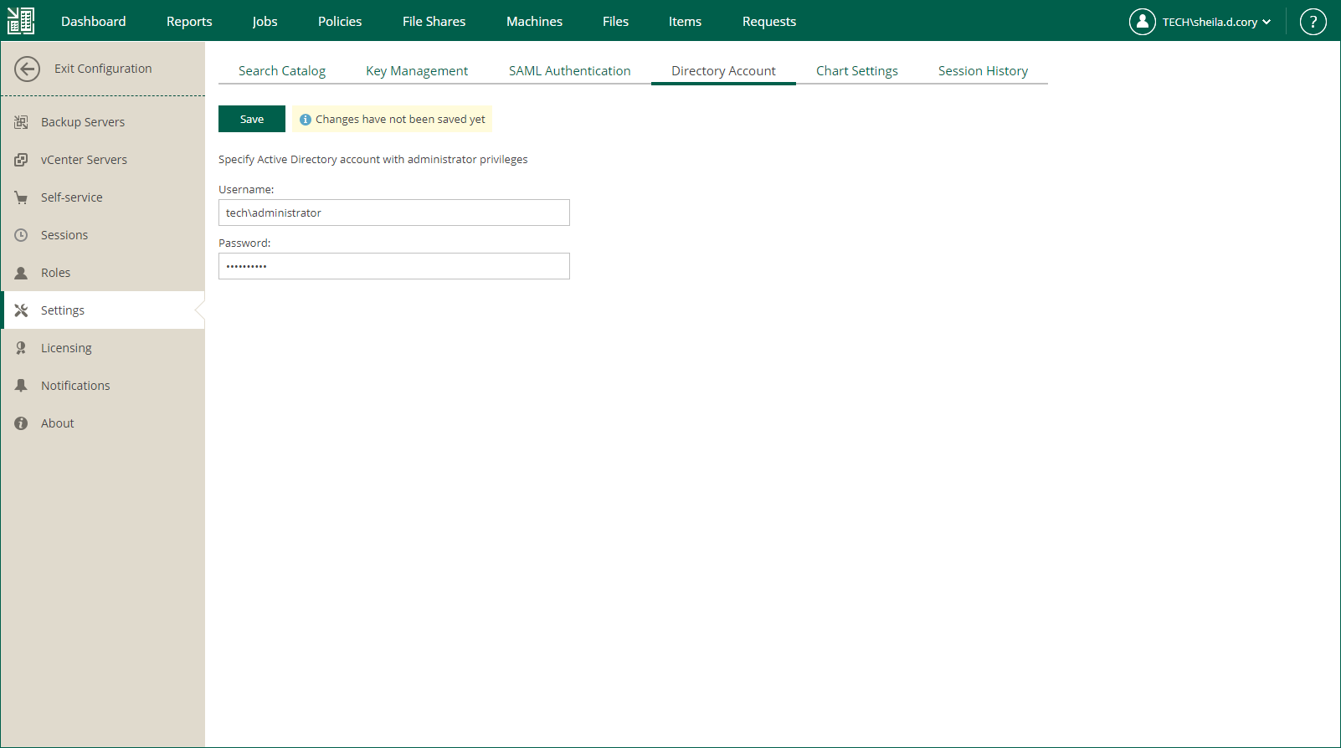Screen dimensions: 1341x748
Task: Click the Self-service cart icon
Action: [x=21, y=197]
